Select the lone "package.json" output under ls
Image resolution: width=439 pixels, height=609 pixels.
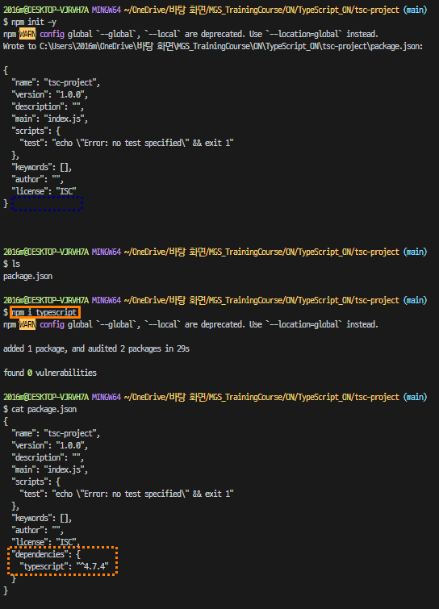pyautogui.click(x=27, y=276)
